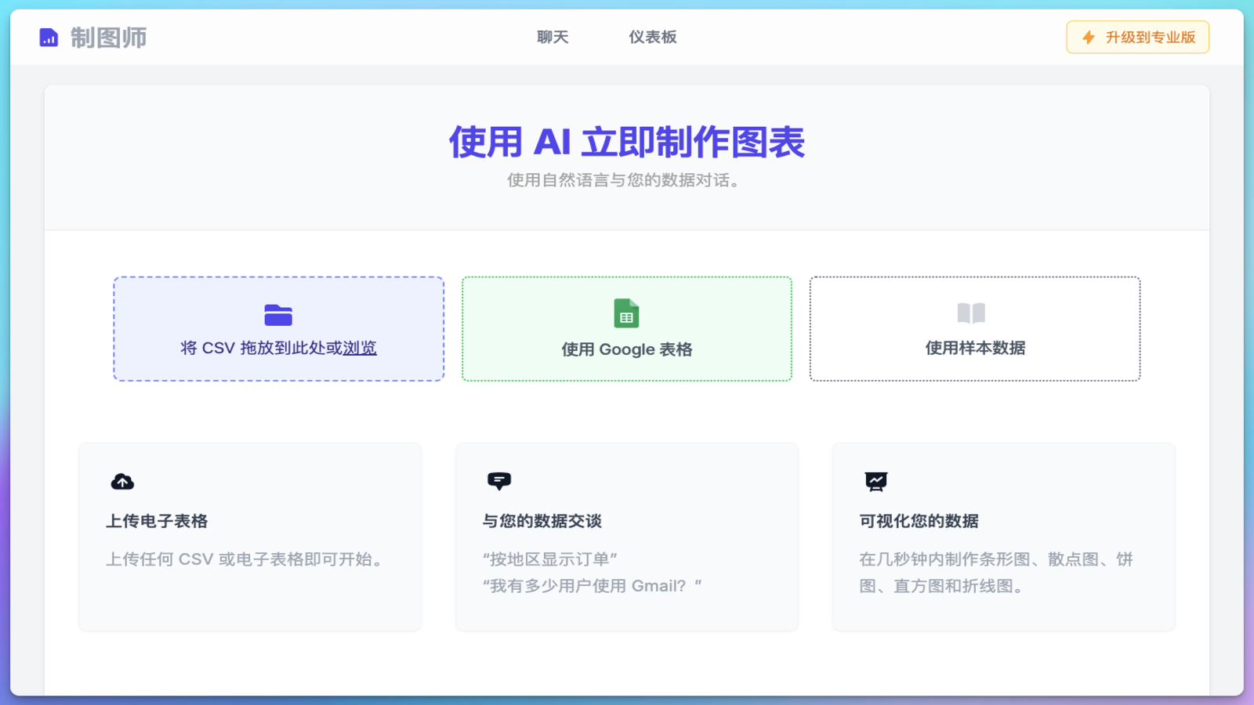Screen dimensions: 1254x705
Task: Click the lightning bolt icon in the upgrade button
Action: [x=1087, y=37]
